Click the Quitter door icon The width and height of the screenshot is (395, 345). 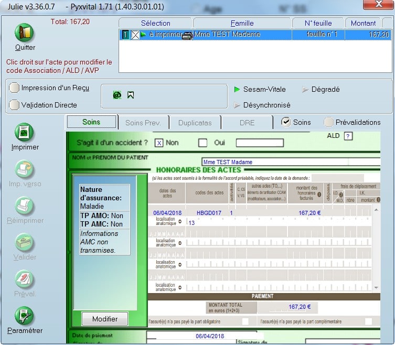click(x=24, y=33)
